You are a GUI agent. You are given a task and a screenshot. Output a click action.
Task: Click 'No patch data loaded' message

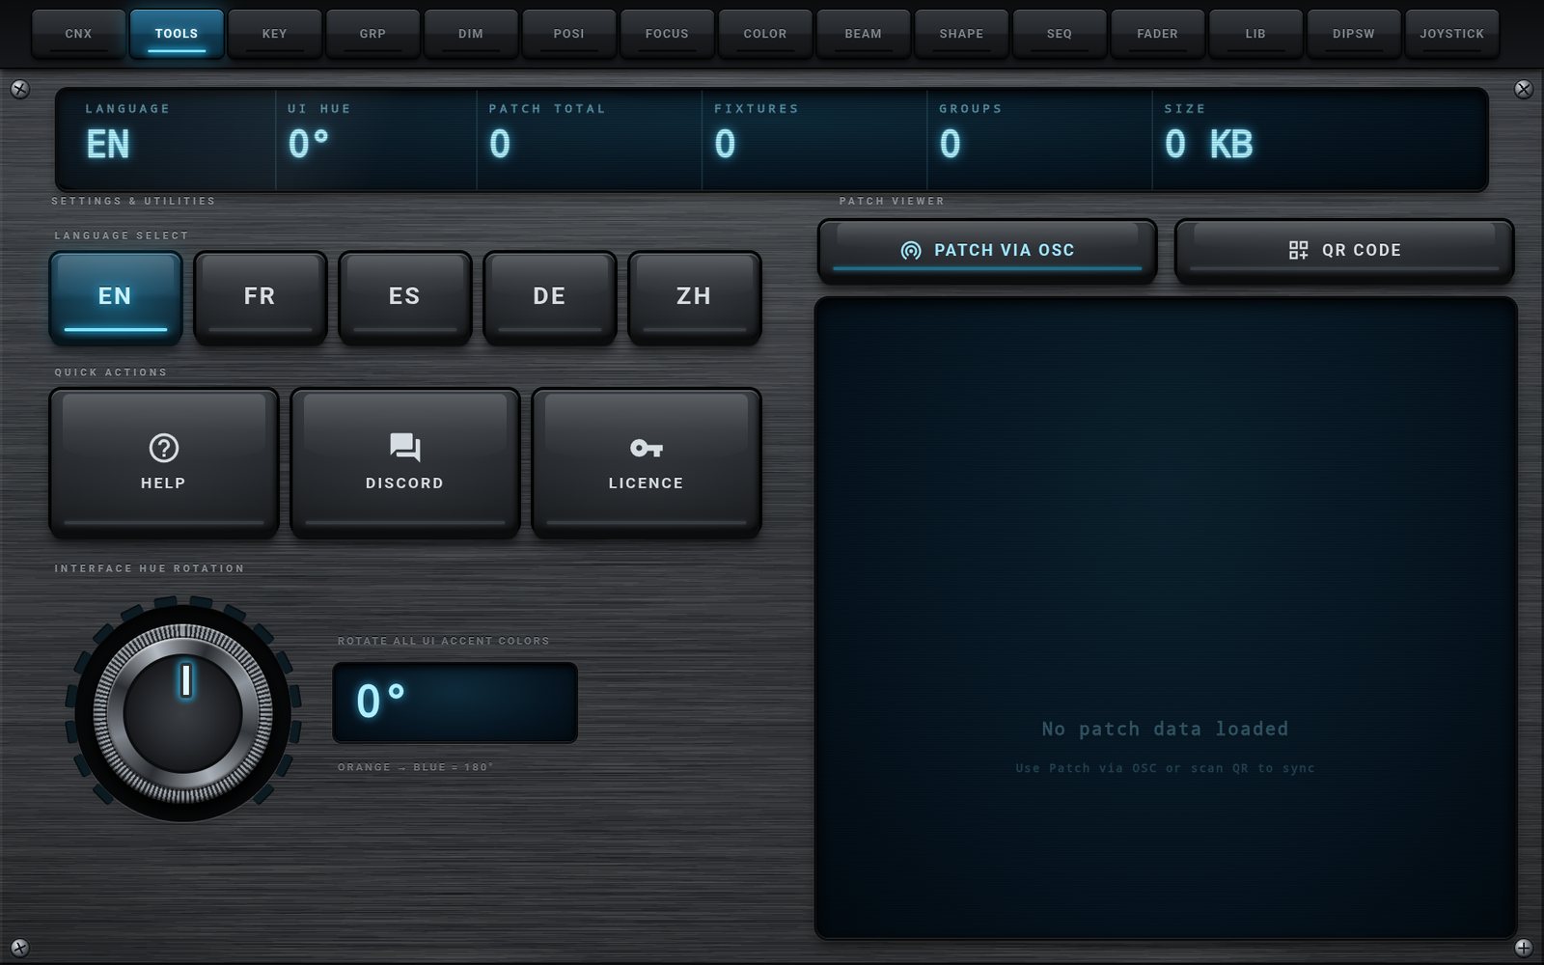(1165, 730)
